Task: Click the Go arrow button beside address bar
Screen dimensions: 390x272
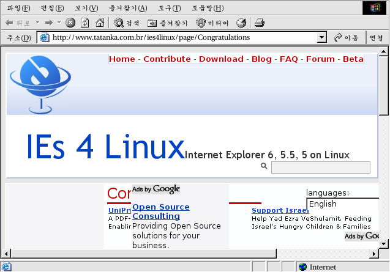Action: (x=346, y=37)
